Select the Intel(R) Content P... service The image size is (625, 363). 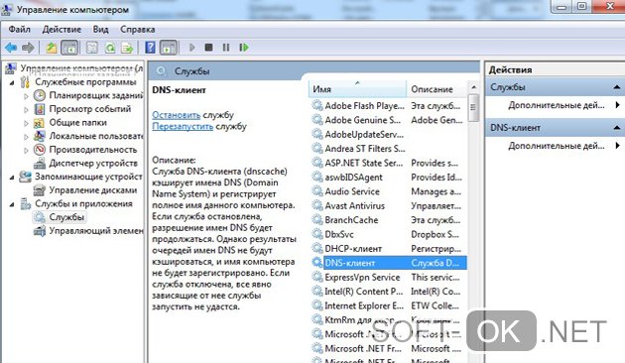pyautogui.click(x=389, y=292)
